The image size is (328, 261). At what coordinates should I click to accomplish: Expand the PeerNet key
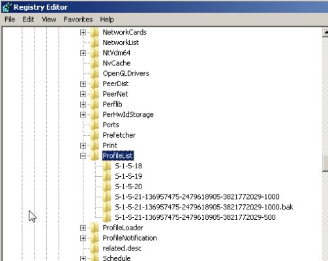tap(83, 94)
